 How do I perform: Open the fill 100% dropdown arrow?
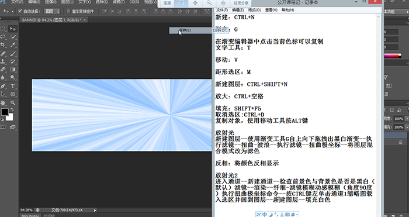pos(407,127)
